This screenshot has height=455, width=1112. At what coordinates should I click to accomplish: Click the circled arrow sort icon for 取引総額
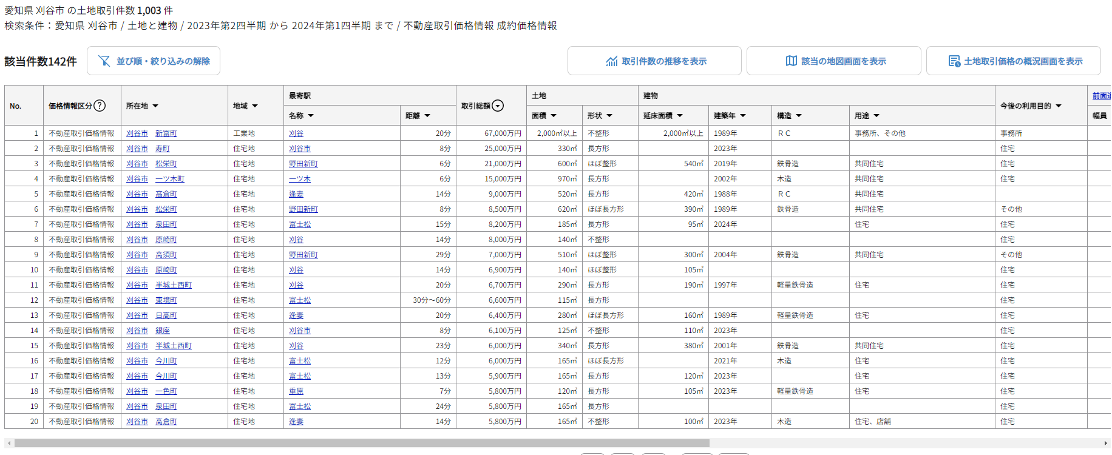pos(498,106)
